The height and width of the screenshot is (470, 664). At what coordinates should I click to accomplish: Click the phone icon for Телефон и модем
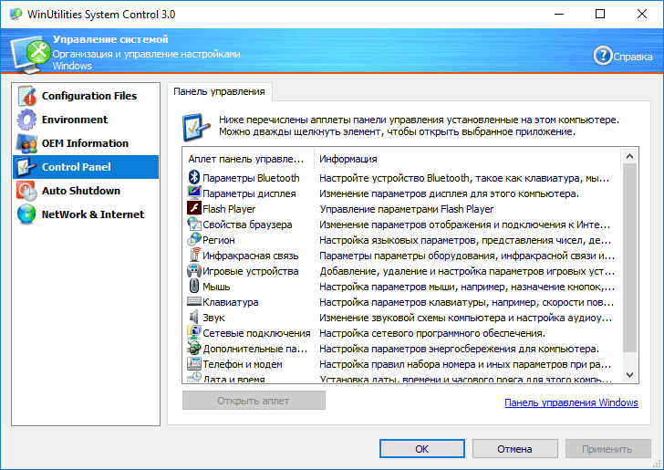click(x=194, y=363)
